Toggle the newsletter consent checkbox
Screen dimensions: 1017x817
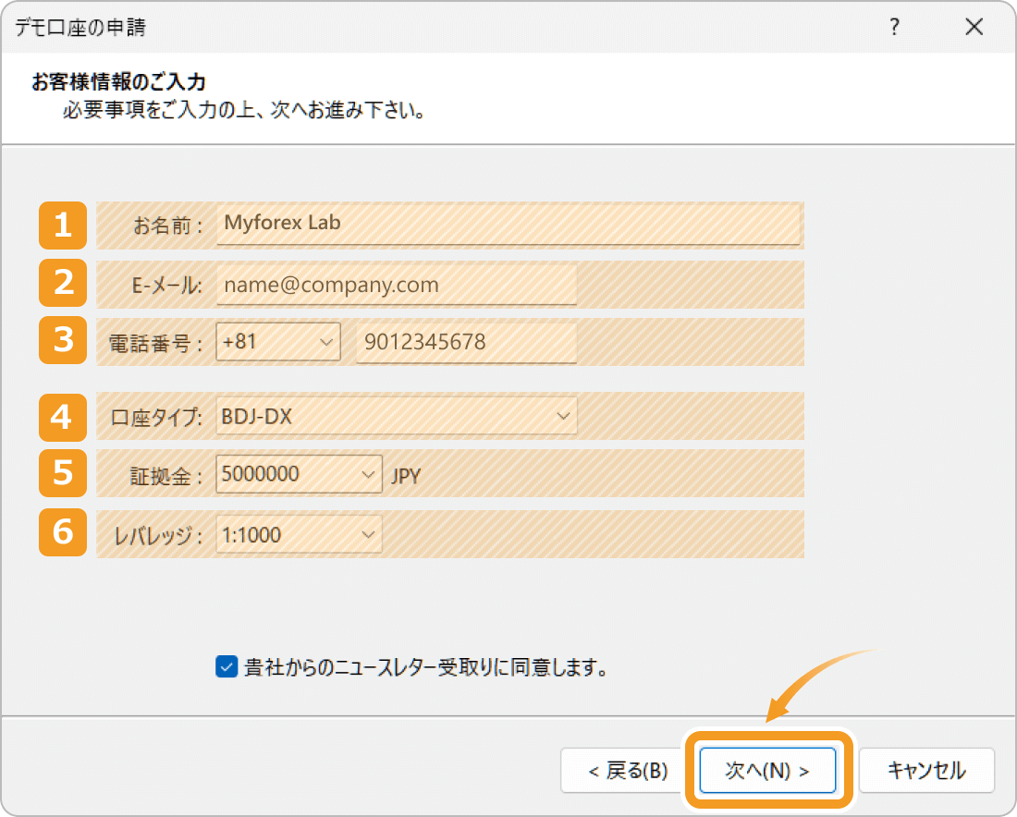[x=227, y=666]
